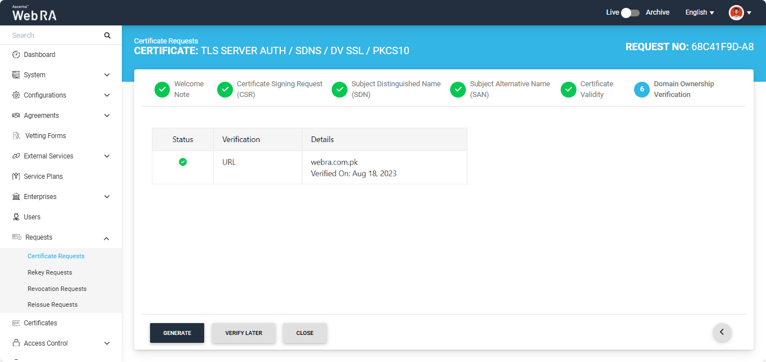Click the back arrow circle button
This screenshot has width=766, height=362.
point(722,332)
